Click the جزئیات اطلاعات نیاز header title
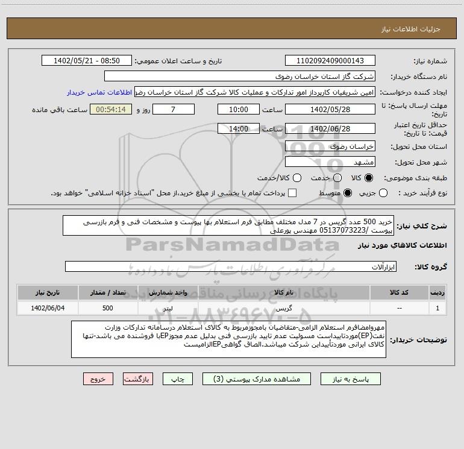464x449 pixels. (x=411, y=29)
